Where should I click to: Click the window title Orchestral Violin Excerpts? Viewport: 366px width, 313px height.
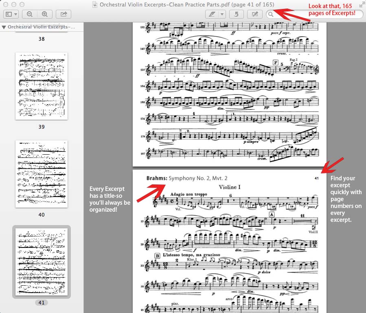[x=187, y=4]
